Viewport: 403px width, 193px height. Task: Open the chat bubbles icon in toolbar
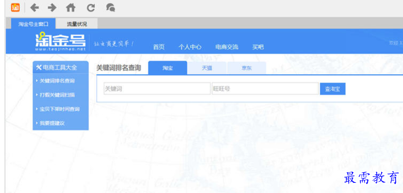pos(111,7)
